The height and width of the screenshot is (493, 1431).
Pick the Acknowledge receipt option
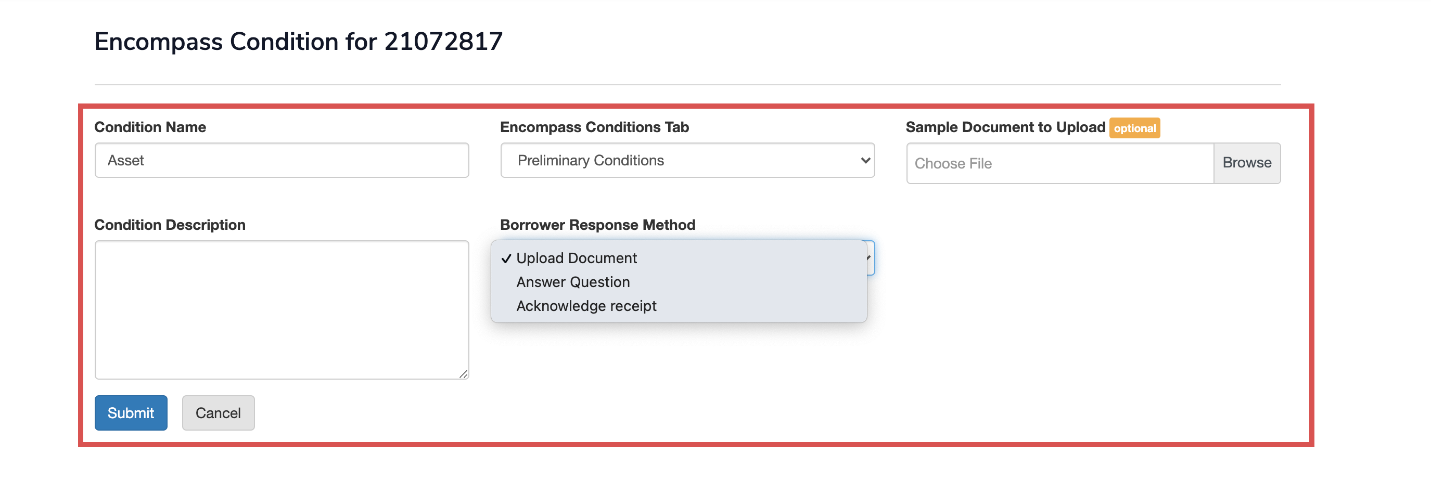click(x=586, y=306)
